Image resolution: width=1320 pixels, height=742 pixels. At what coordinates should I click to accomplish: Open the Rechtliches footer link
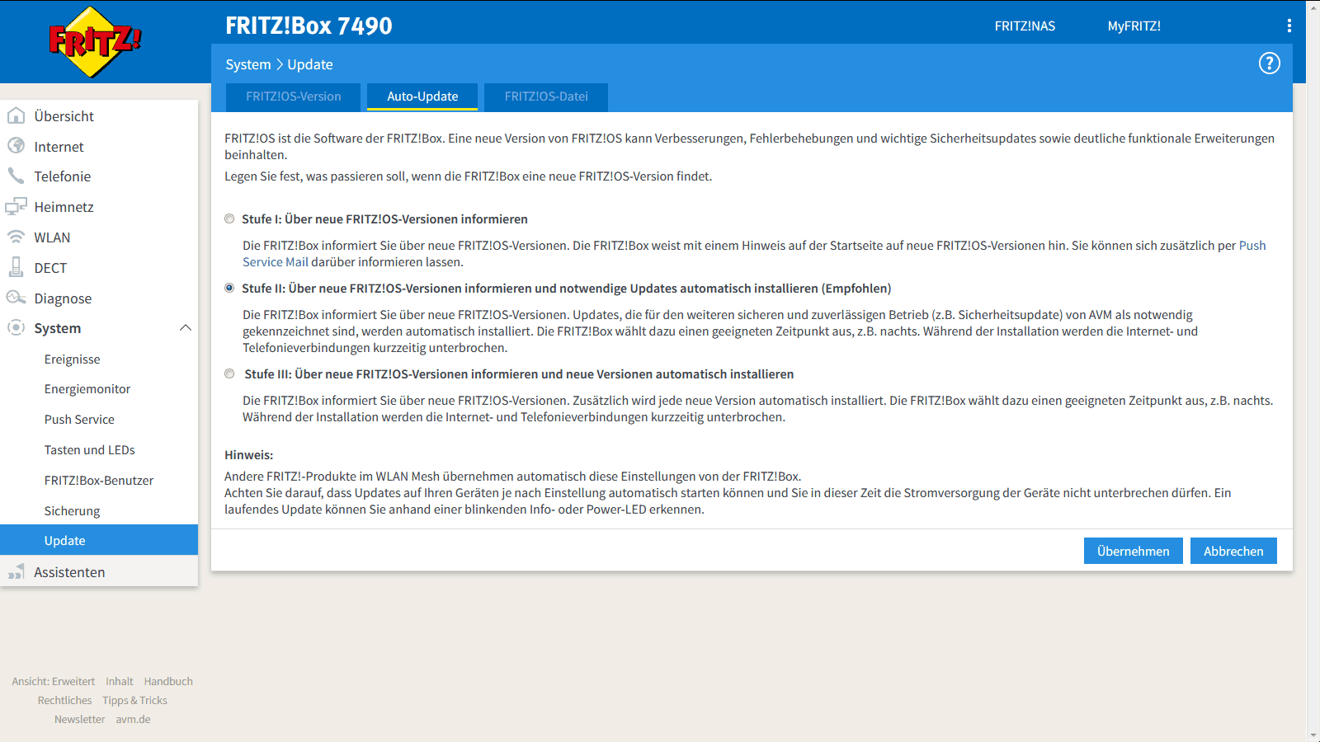tap(65, 700)
